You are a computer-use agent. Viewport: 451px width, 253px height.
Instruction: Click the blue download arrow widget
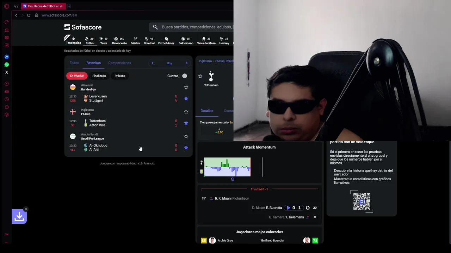(19, 217)
